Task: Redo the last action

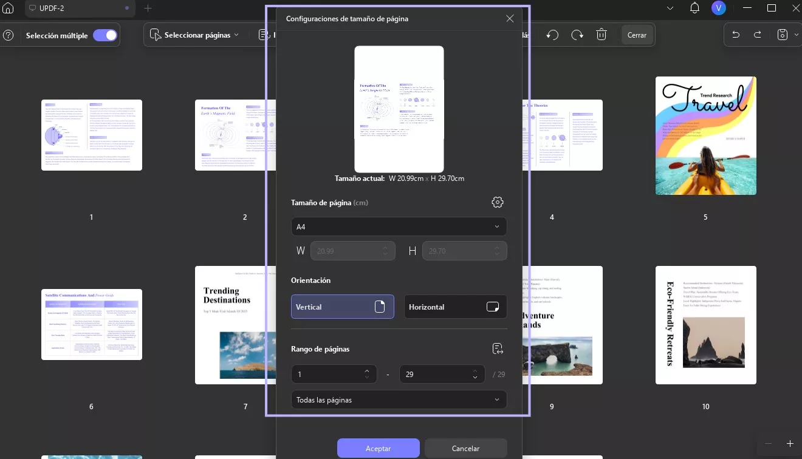Action: [x=758, y=35]
